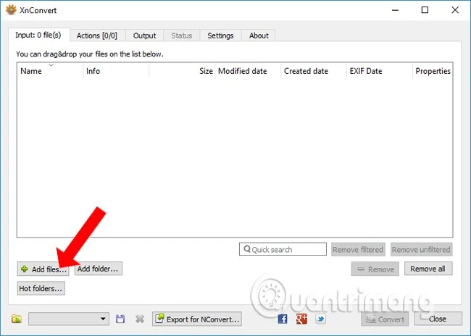The width and height of the screenshot is (471, 336).
Task: Click the Close button at bottom
Action: (438, 319)
